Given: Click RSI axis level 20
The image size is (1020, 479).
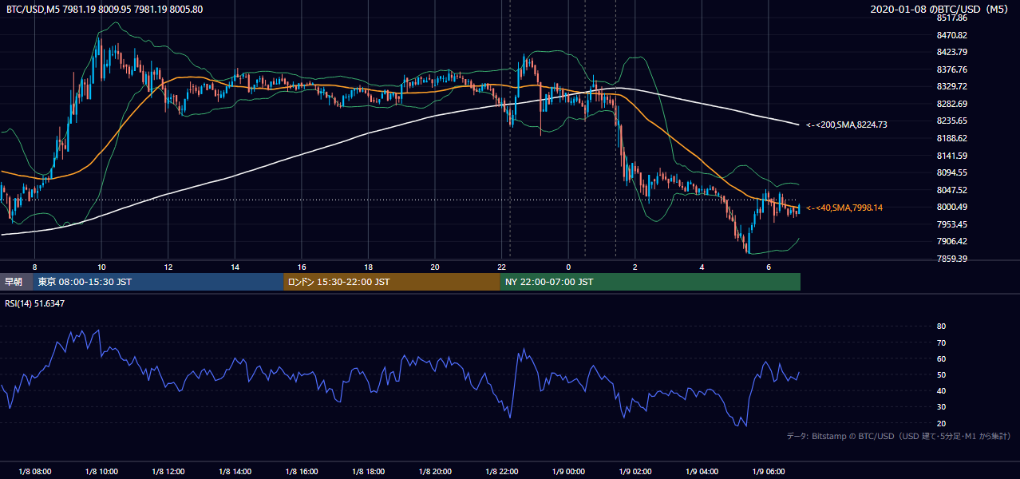Looking at the screenshot, I should 941,423.
